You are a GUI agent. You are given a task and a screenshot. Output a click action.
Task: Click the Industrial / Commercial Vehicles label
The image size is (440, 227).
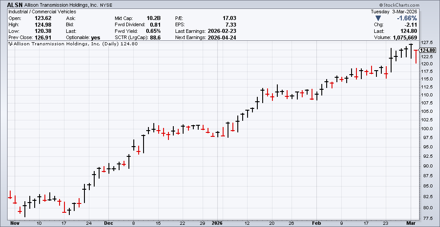(42, 12)
